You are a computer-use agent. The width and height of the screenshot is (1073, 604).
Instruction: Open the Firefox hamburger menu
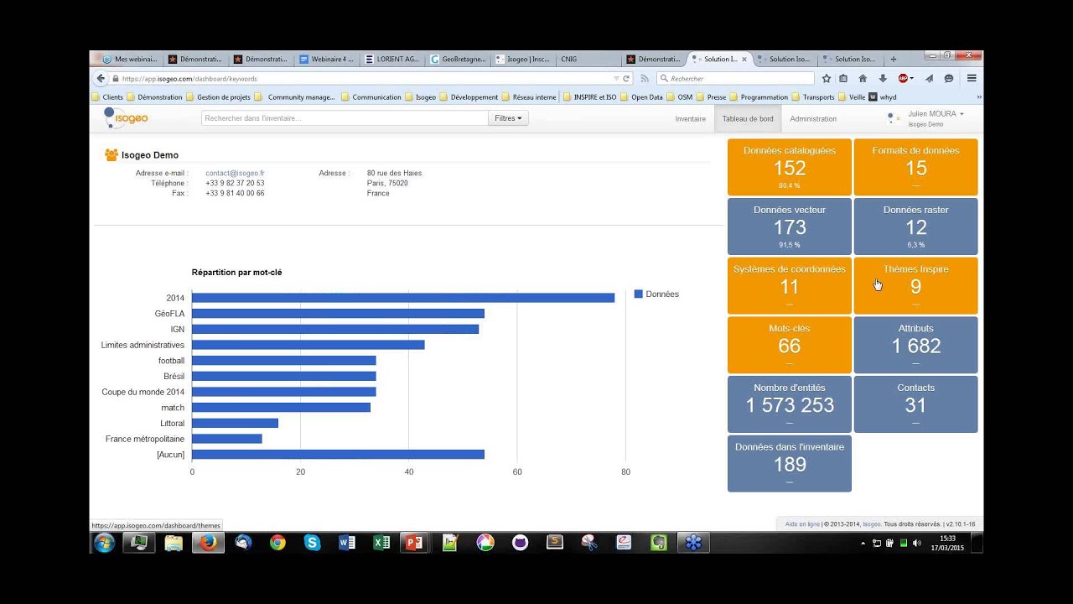pos(972,78)
